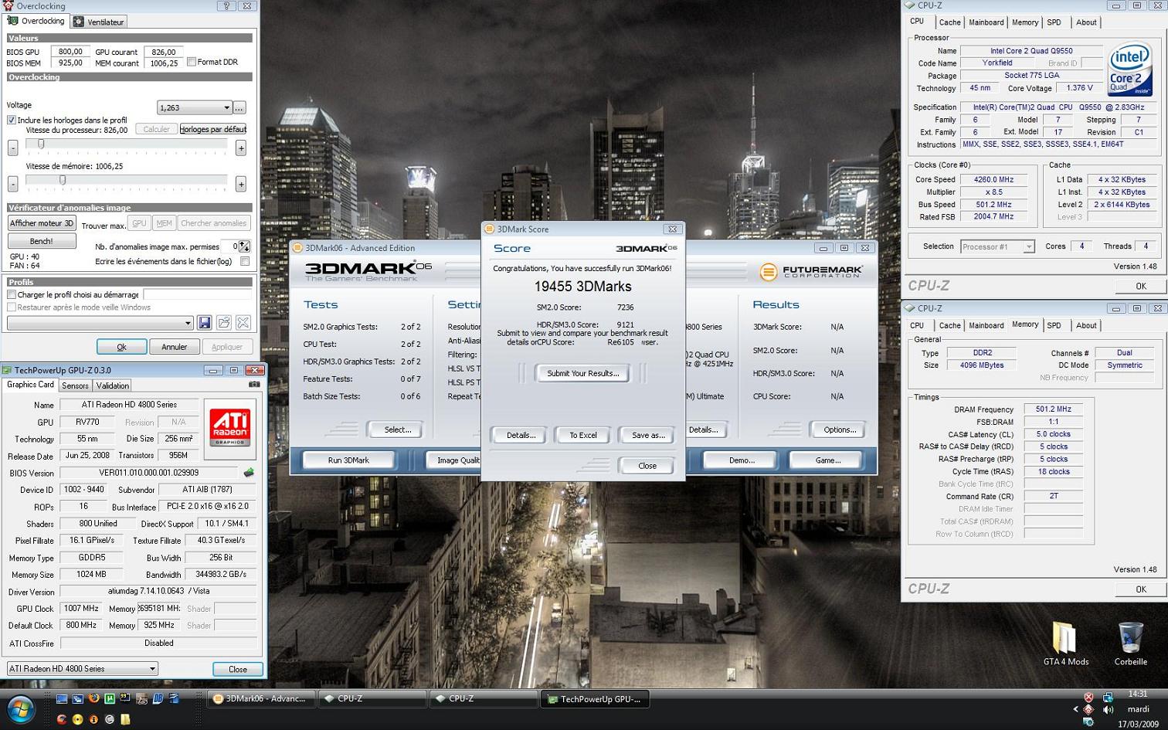Viewport: 1168px width, 730px height.
Task: Click the minus button beside the memory speed slider
Action: tap(12, 184)
